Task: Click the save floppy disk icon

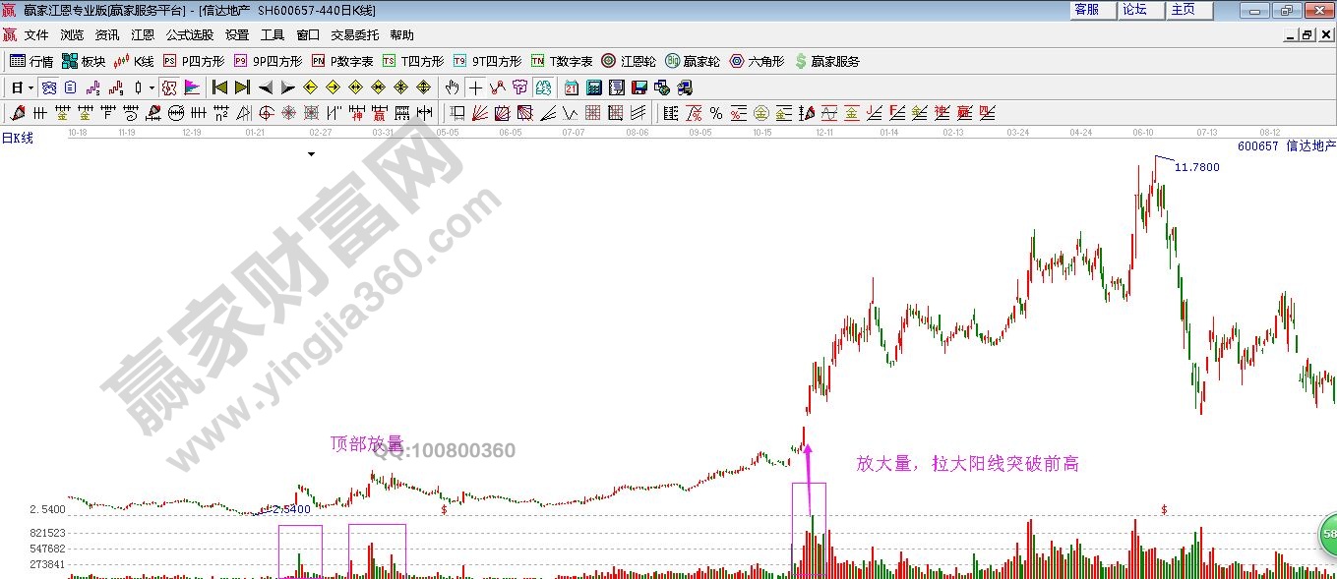Action: (x=639, y=87)
